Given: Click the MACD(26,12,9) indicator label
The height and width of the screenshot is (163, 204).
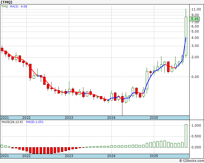Looking at the screenshot, I should (12, 122).
